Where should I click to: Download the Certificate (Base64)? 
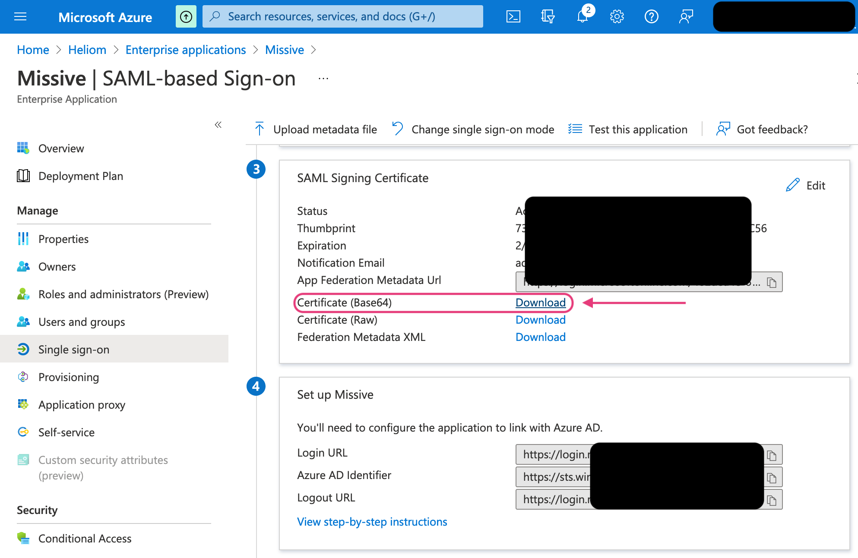[540, 303]
